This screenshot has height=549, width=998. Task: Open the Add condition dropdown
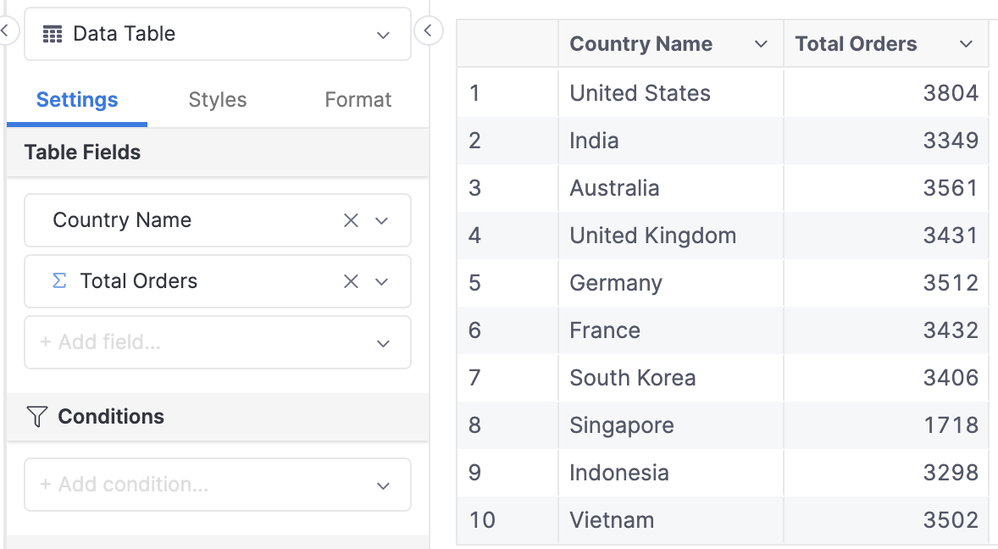tap(218, 485)
